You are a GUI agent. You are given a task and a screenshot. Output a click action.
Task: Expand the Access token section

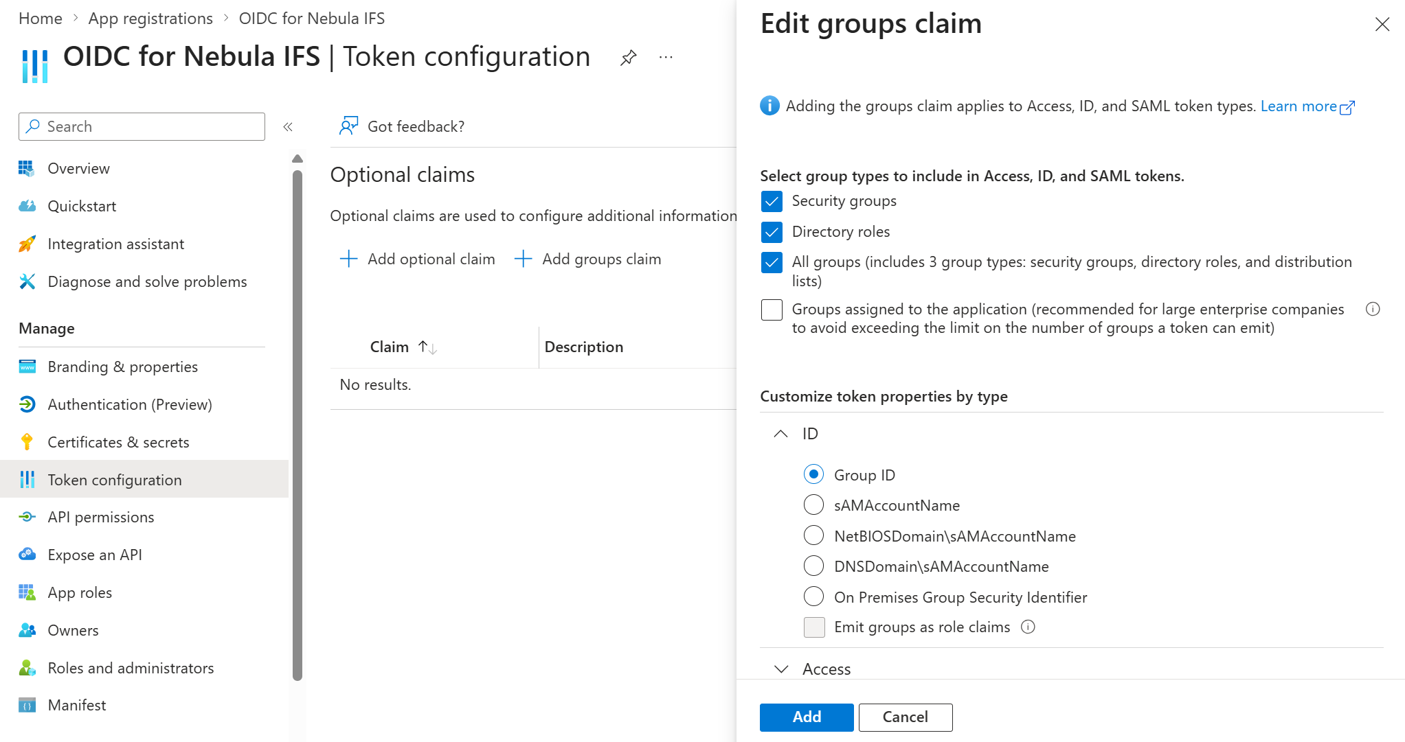780,669
